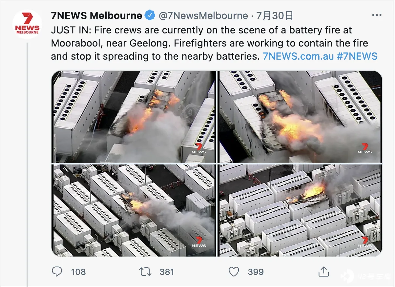Click the 108 replies count
The height and width of the screenshot is (287, 395).
click(78, 272)
